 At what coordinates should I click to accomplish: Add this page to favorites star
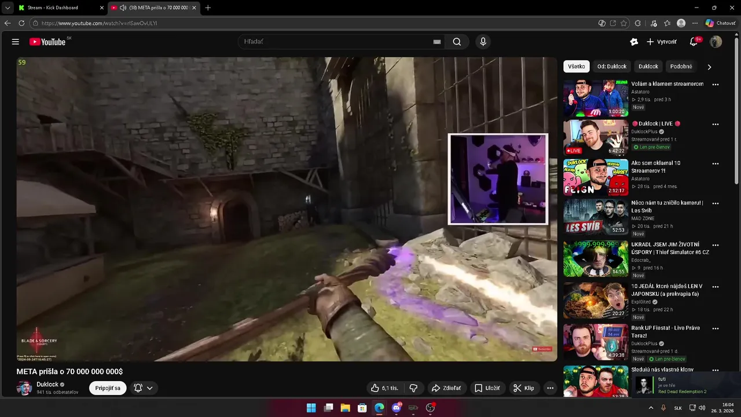tap(623, 23)
